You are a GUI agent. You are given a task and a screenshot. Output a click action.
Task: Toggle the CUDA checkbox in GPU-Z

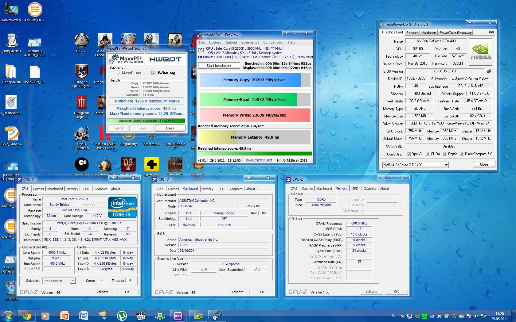[428, 154]
